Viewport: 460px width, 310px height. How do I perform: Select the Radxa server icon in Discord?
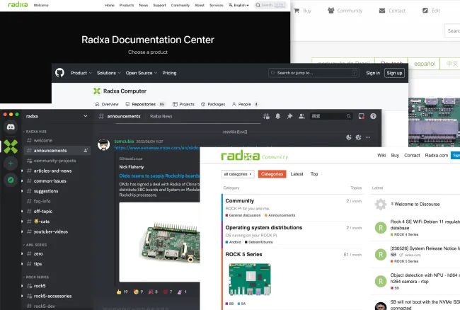click(x=11, y=147)
